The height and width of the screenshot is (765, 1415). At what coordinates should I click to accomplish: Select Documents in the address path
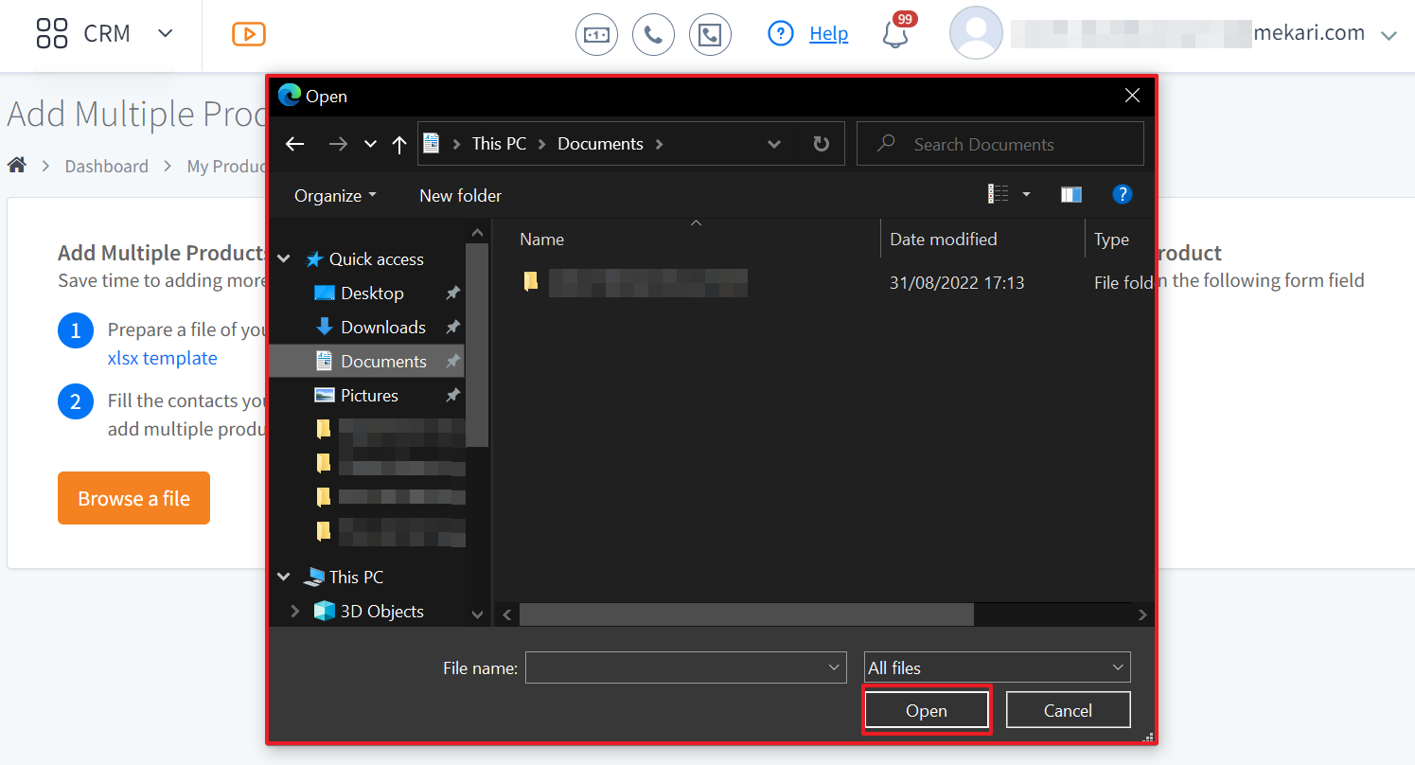(600, 144)
